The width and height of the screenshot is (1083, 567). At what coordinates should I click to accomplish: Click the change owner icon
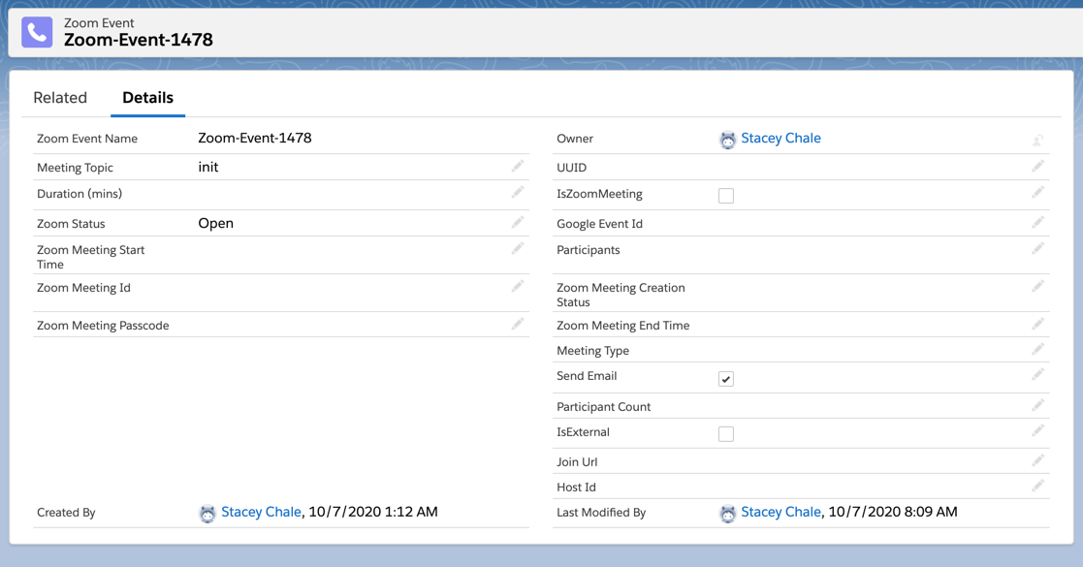(1037, 141)
